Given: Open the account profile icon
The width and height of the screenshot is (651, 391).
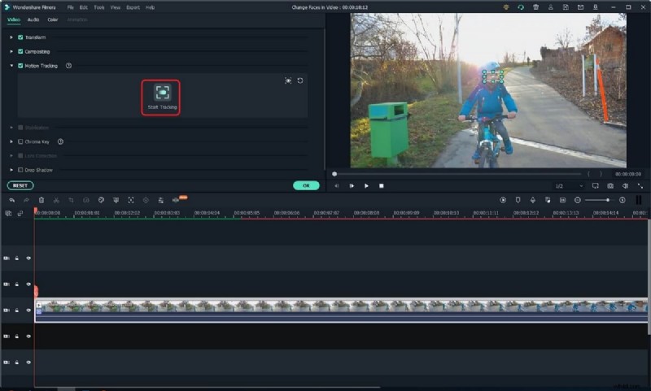Looking at the screenshot, I should [551, 7].
